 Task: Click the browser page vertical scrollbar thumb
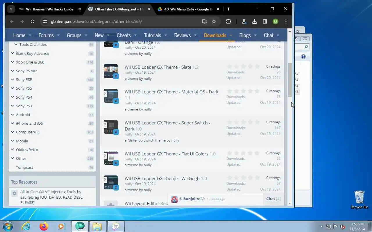tap(290, 80)
